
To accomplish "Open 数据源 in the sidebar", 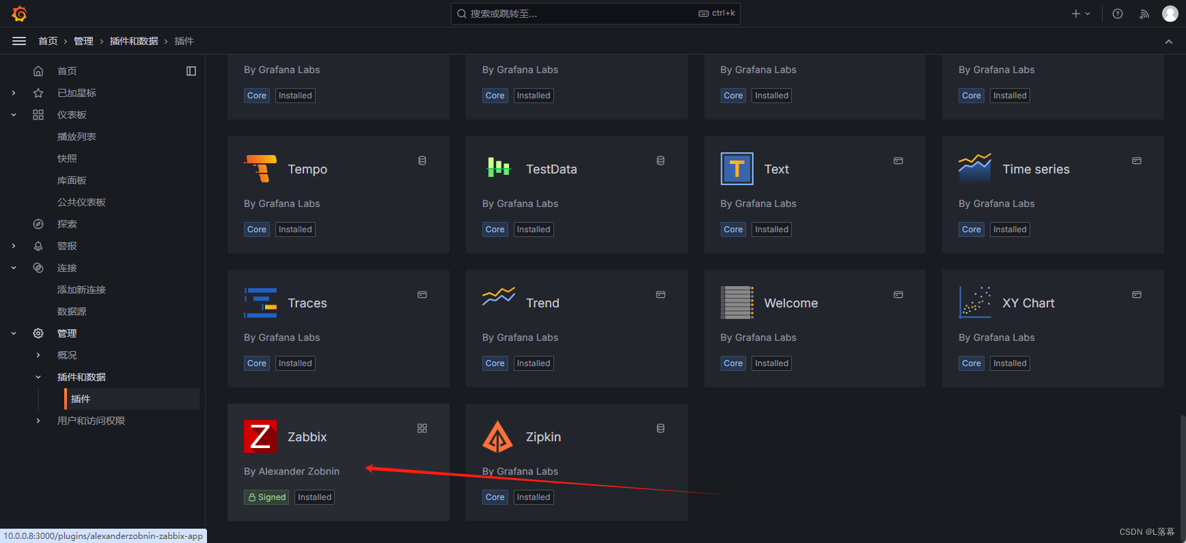I will (72, 311).
